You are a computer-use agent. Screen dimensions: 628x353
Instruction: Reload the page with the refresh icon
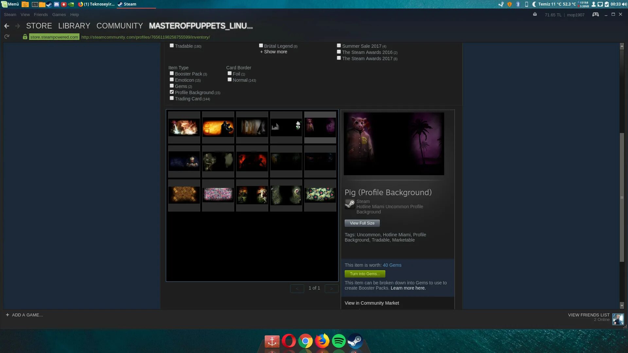7,37
